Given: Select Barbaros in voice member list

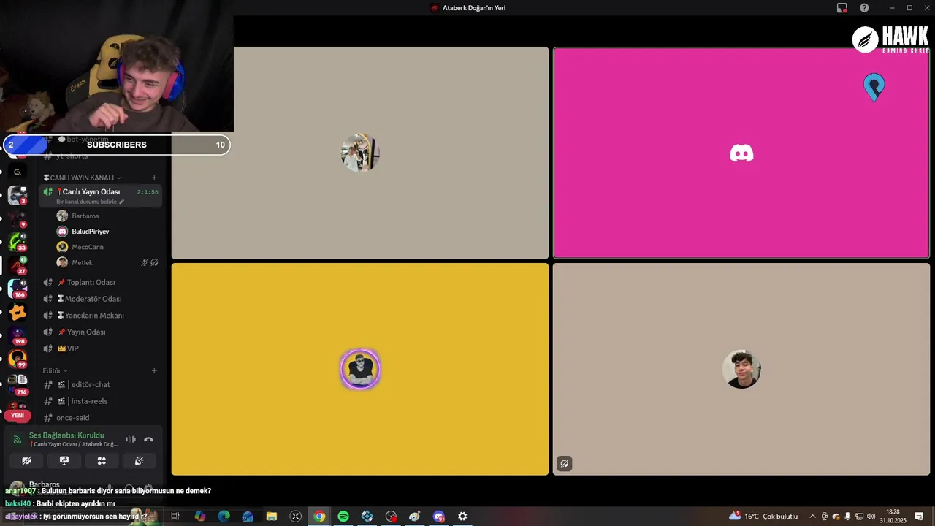Looking at the screenshot, I should (x=108, y=216).
